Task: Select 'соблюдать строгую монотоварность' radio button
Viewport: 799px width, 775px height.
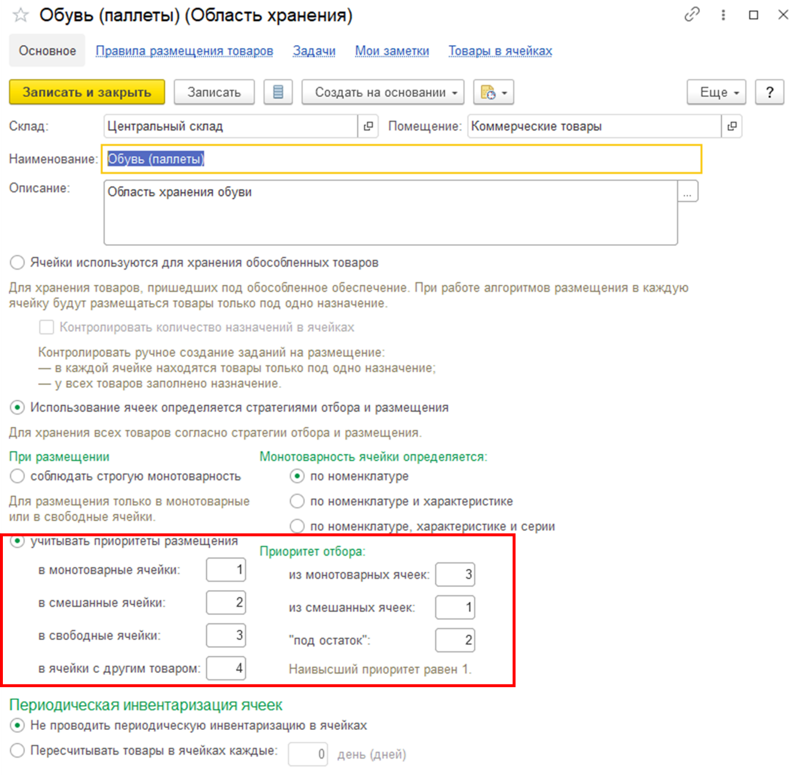Action: [x=17, y=476]
